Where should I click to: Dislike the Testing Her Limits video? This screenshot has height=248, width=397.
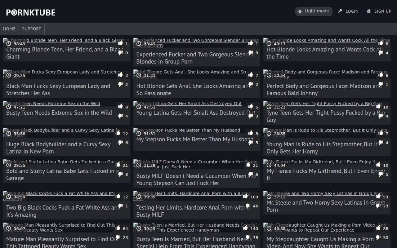pyautogui.click(x=248, y=206)
